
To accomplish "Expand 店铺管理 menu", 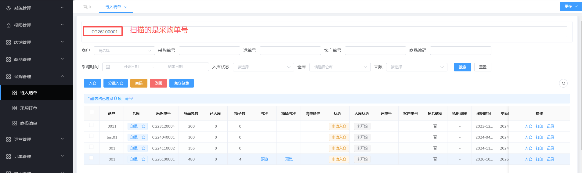I will tap(62, 42).
